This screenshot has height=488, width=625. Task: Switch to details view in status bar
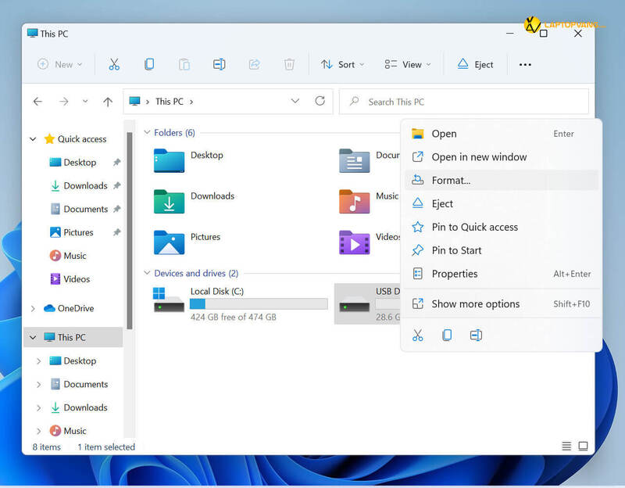[566, 447]
